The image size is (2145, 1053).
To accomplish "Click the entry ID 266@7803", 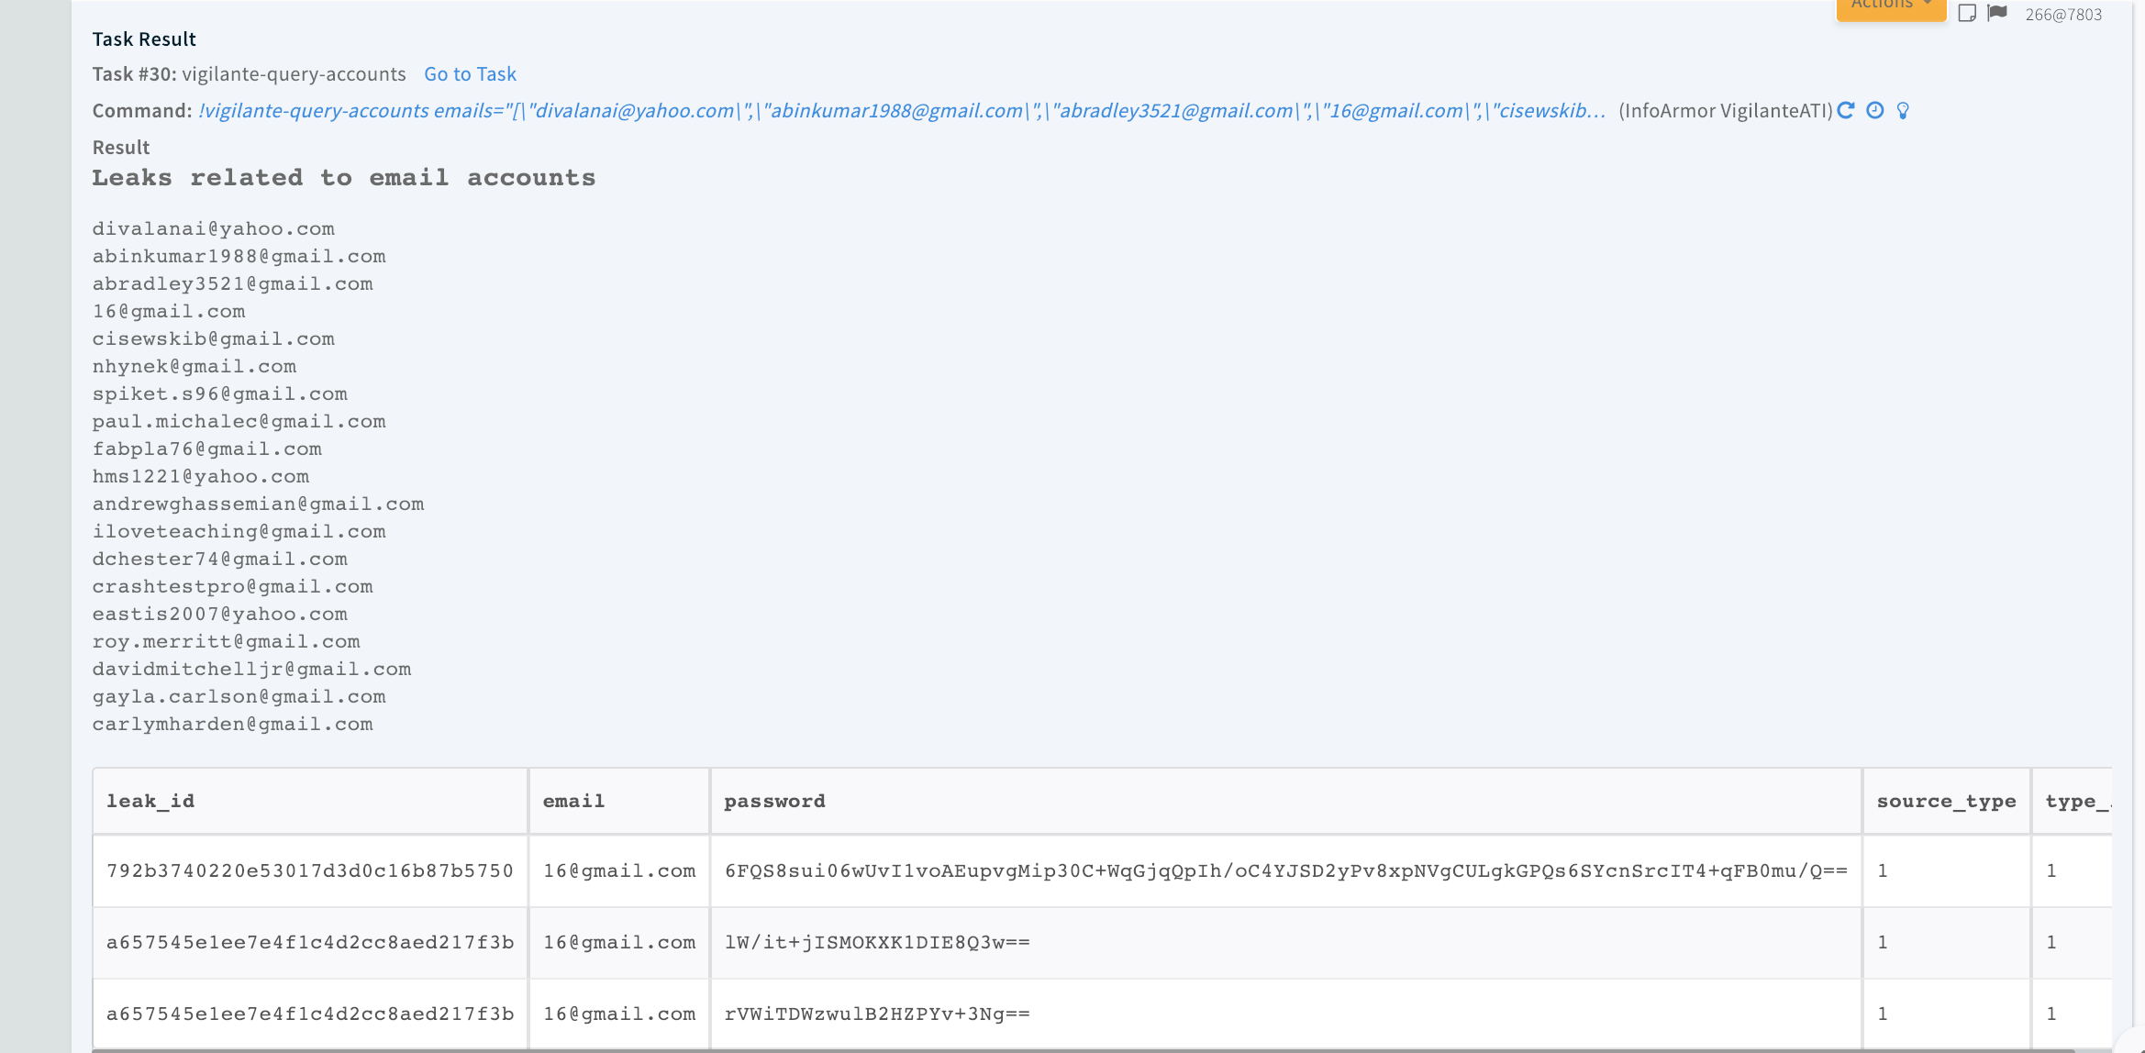I will coord(2063,15).
